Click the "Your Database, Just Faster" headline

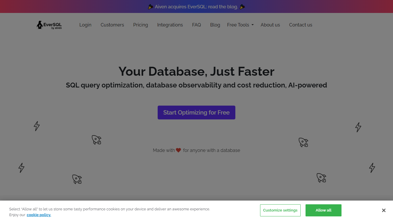pyautogui.click(x=197, y=71)
